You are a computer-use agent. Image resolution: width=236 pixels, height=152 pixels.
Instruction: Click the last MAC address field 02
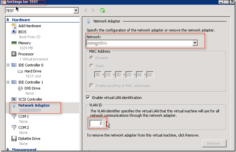[x=150, y=74]
